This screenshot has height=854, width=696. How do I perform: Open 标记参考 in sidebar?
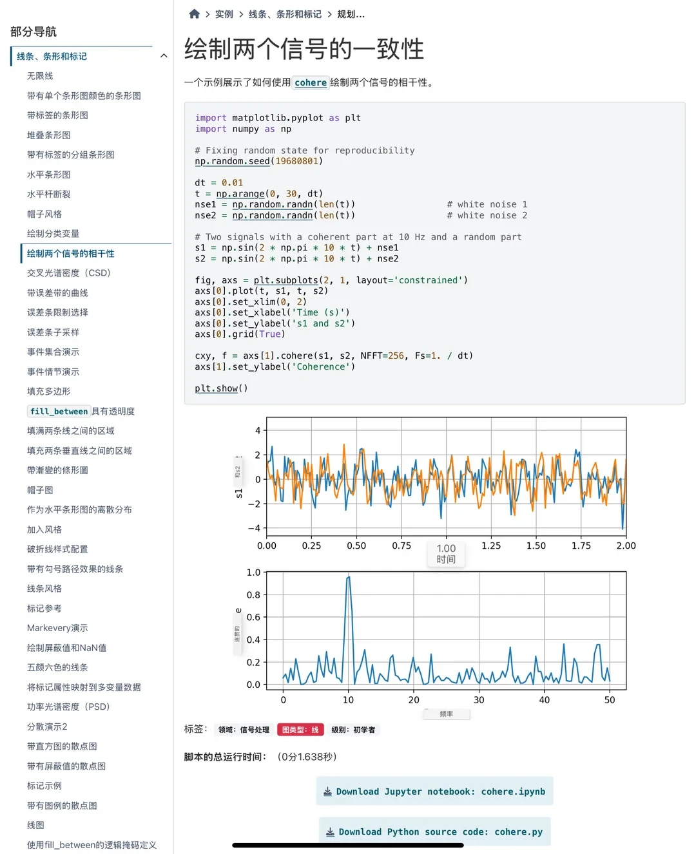pos(44,608)
